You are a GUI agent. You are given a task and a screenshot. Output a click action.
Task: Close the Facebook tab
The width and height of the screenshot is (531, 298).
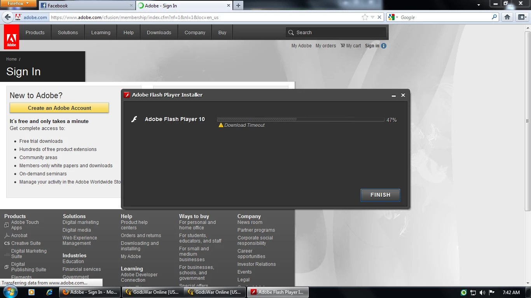[131, 5]
